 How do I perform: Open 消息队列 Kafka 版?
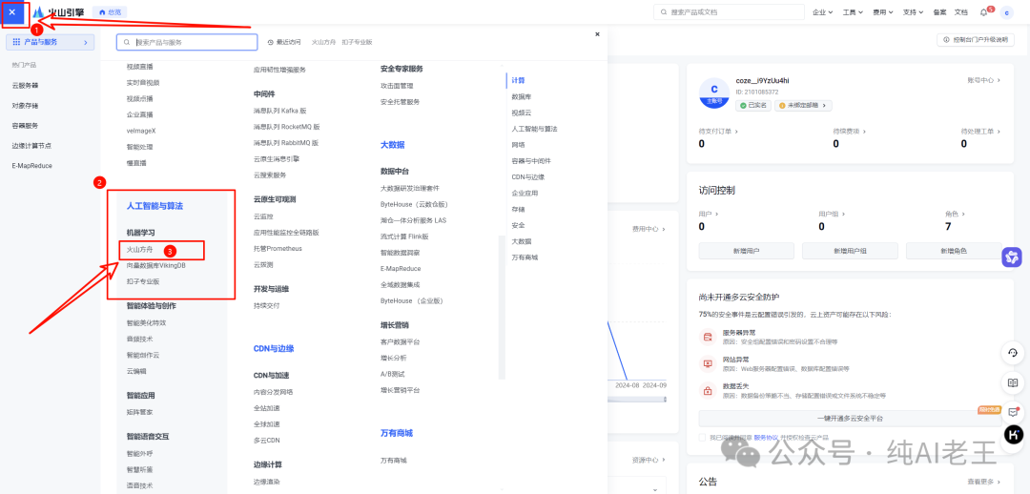pos(279,111)
